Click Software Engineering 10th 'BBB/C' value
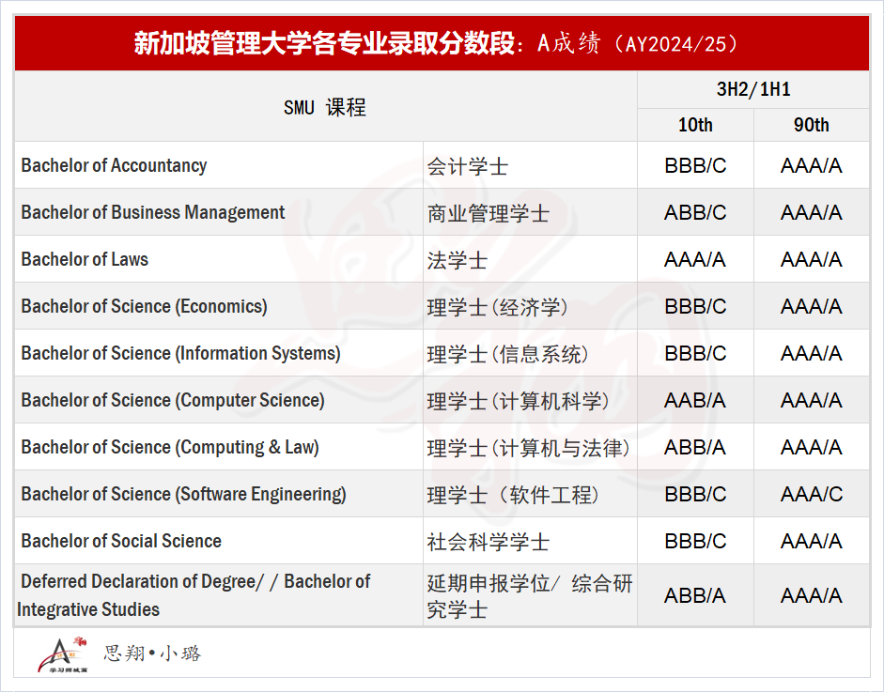 pos(695,494)
